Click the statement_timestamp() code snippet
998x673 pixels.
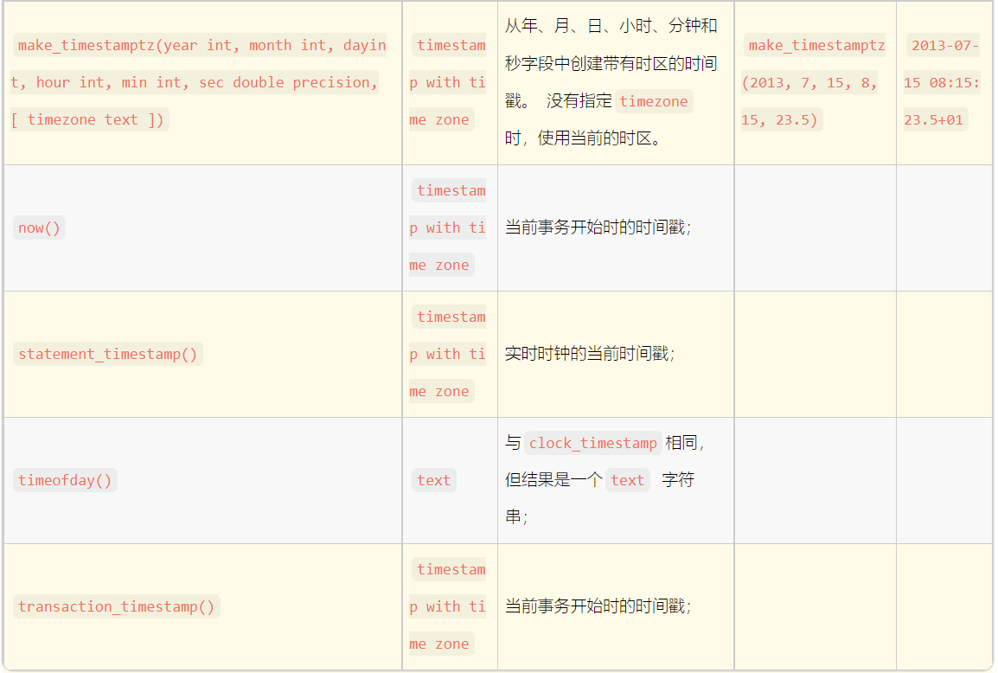tap(107, 354)
